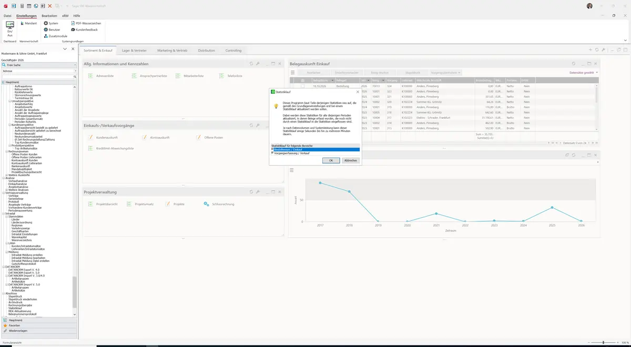The height and width of the screenshot is (347, 631).
Task: Uncheck Bestellwesen / Einkauf in Statistiklauf dialog
Action: [x=272, y=149]
